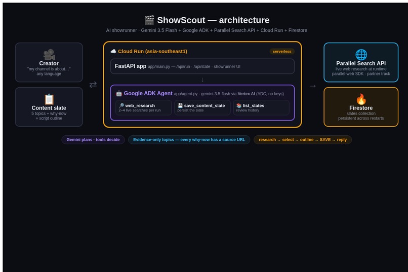The image size is (408, 272).
Task: Select the 'Gemini plans · tools decide' pill
Action: click(93, 140)
